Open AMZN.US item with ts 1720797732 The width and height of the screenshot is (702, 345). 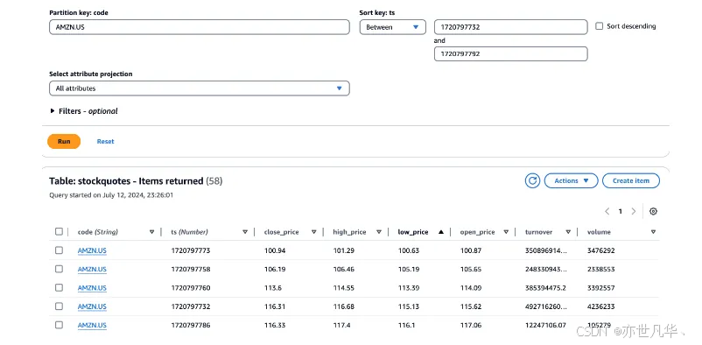(92, 306)
